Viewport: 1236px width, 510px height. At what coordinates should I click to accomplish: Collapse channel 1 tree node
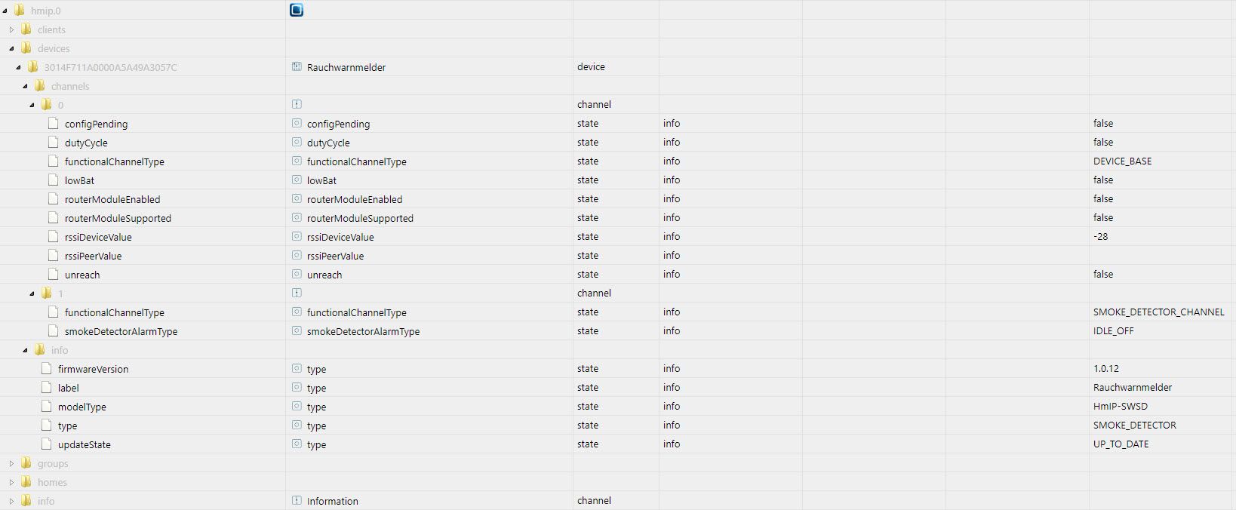[32, 293]
